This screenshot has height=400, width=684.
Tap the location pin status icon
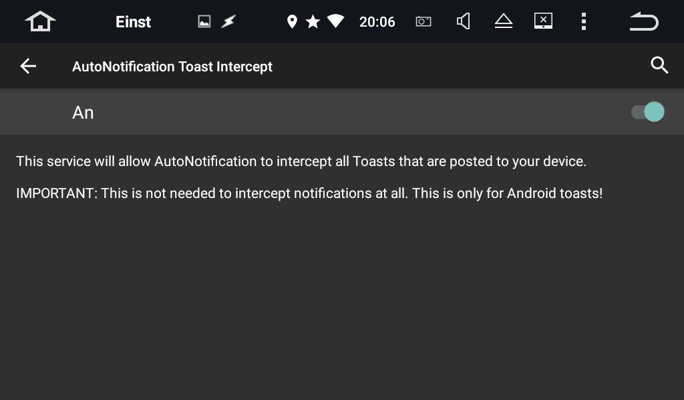point(292,21)
